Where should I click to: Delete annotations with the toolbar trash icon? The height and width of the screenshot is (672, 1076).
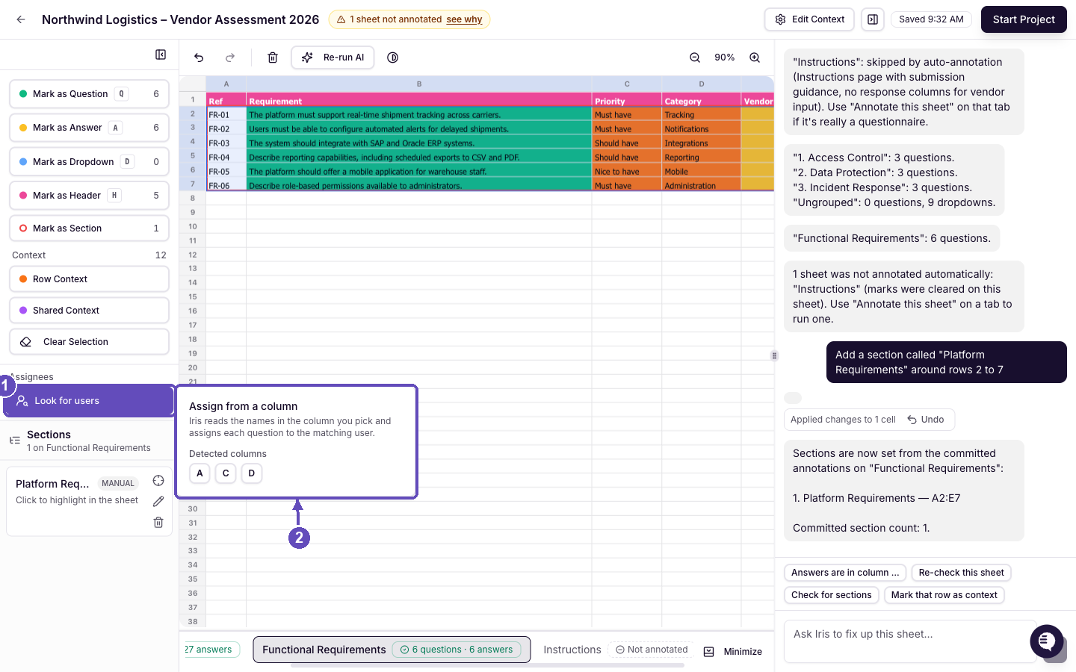(273, 57)
